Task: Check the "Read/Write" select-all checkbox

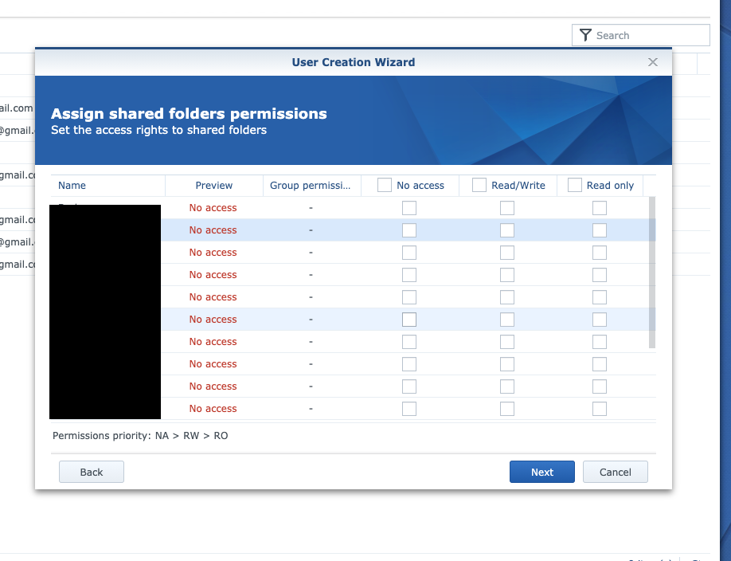Action: point(479,184)
